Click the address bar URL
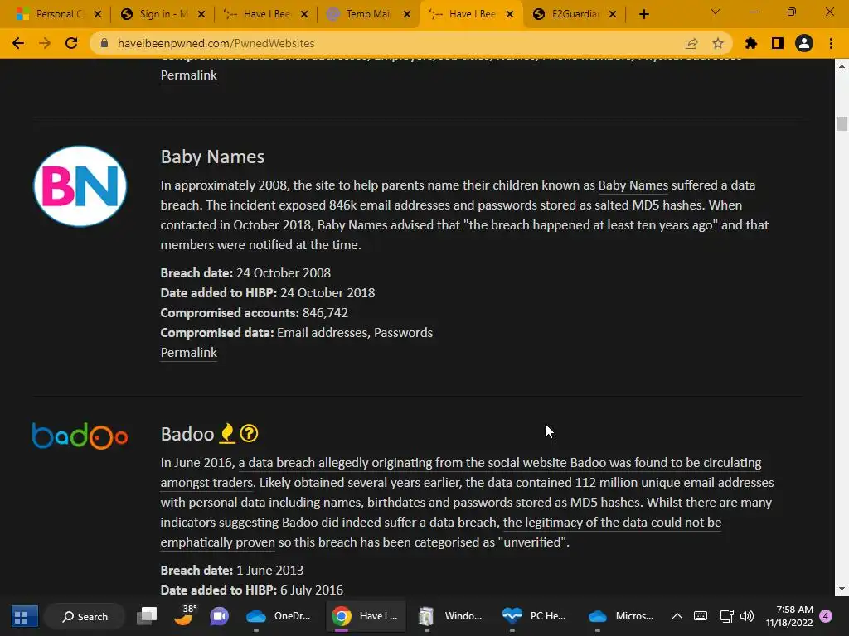 click(x=216, y=43)
